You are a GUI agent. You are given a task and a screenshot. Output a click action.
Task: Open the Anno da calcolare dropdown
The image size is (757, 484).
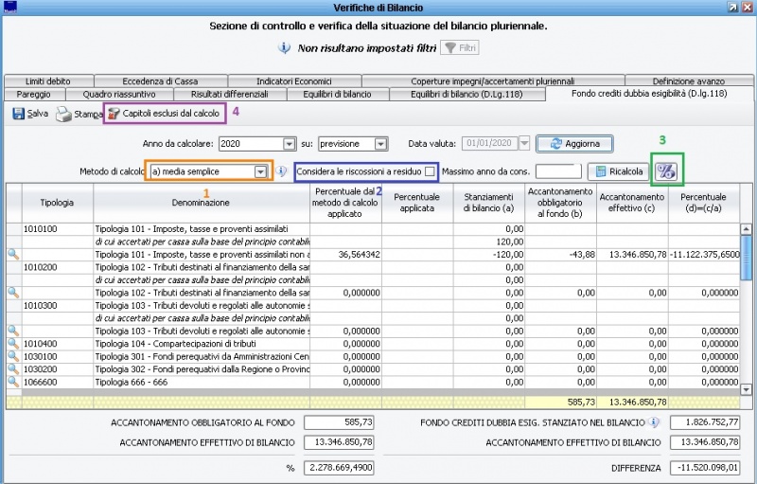287,144
